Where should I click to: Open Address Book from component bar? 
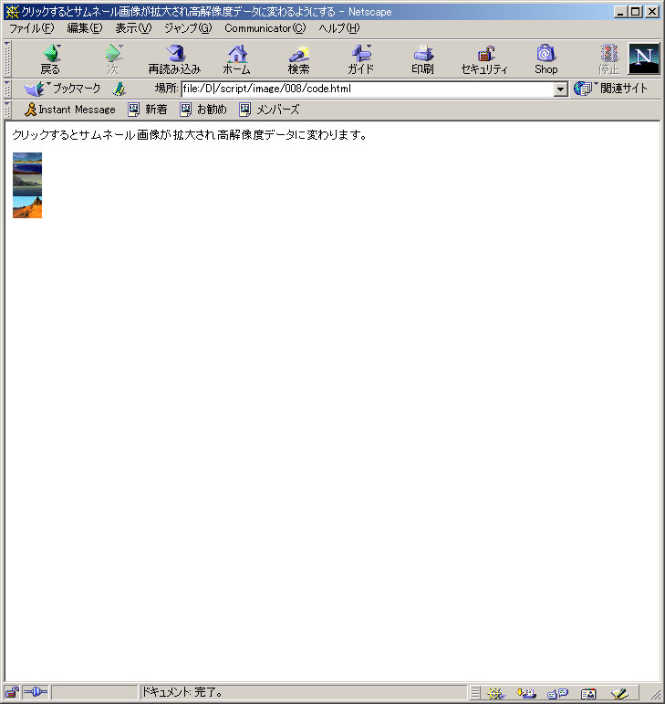pyautogui.click(x=588, y=693)
